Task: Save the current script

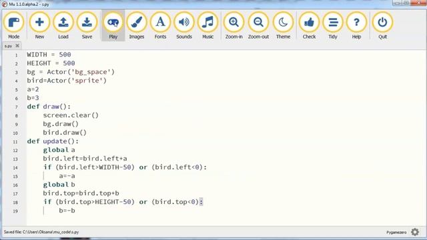Action: 87,26
